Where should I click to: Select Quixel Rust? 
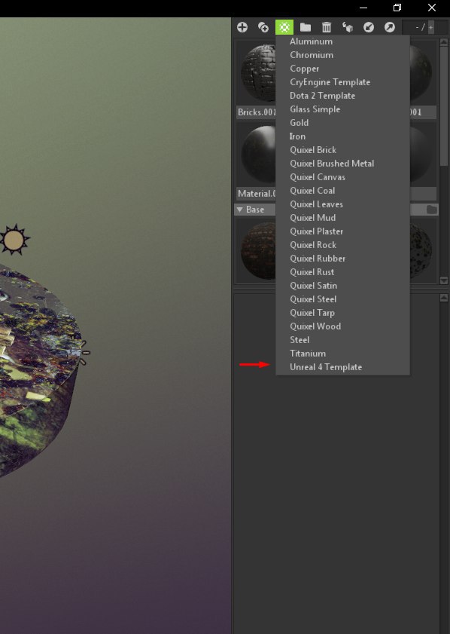coord(312,272)
